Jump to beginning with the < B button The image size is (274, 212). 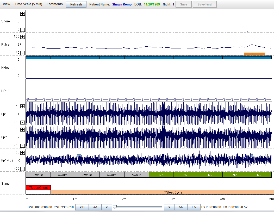click(x=82, y=207)
